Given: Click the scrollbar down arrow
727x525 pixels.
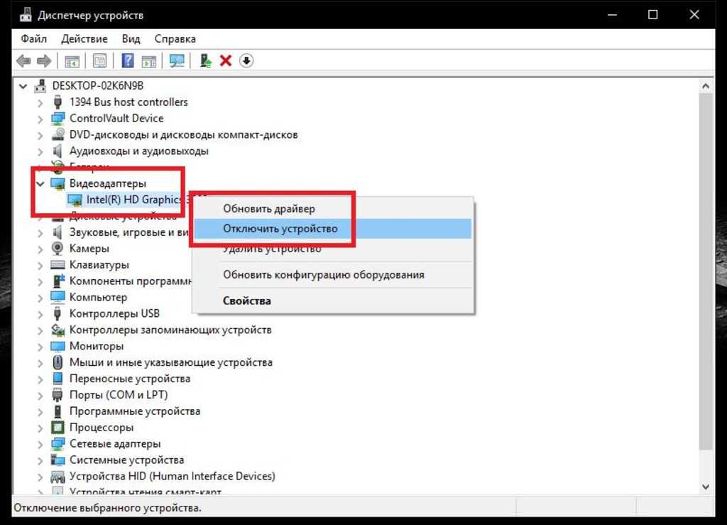Looking at the screenshot, I should click(x=706, y=487).
